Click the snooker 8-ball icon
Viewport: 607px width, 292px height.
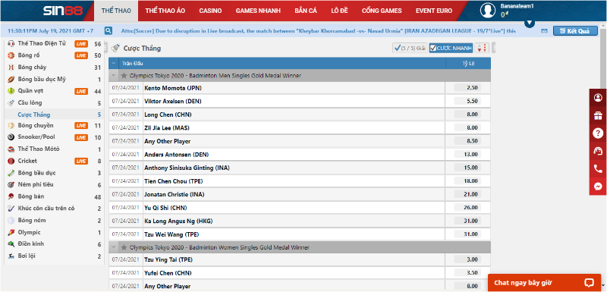click(x=11, y=137)
